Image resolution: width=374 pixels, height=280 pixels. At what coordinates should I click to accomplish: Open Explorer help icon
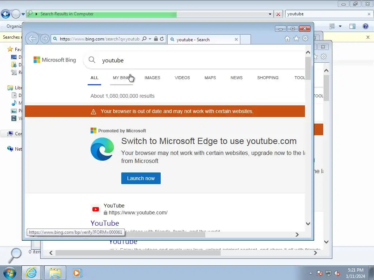365,26
